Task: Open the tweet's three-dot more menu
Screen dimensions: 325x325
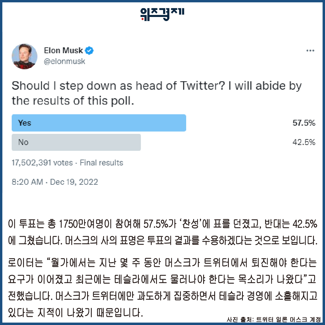Action: (310, 51)
